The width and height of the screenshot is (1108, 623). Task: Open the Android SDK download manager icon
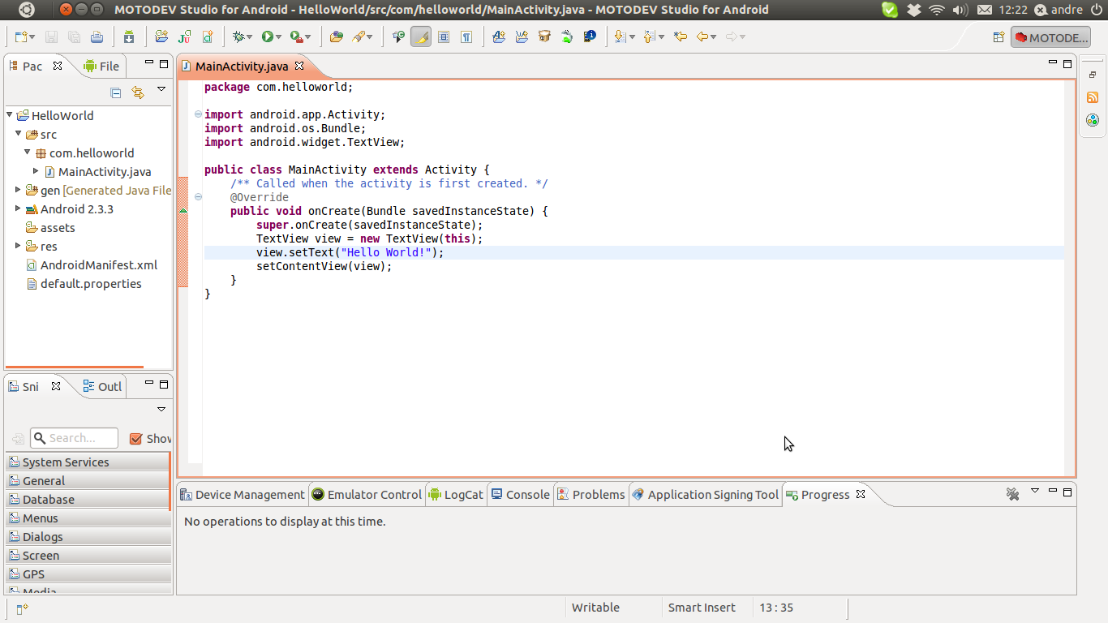click(x=129, y=37)
